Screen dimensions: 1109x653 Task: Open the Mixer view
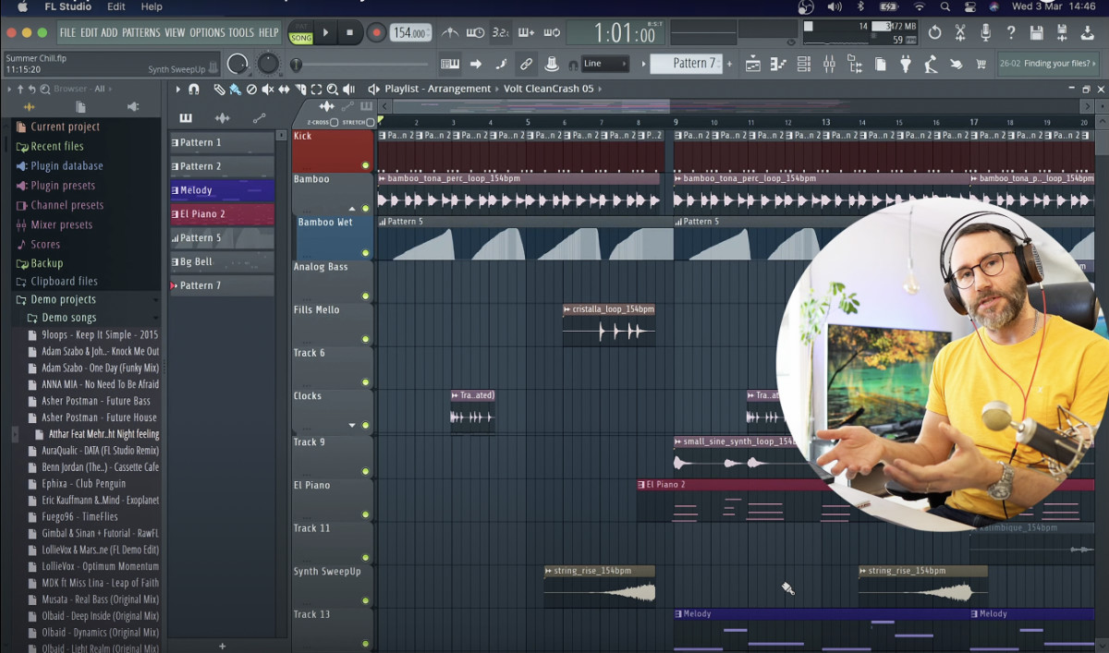828,64
